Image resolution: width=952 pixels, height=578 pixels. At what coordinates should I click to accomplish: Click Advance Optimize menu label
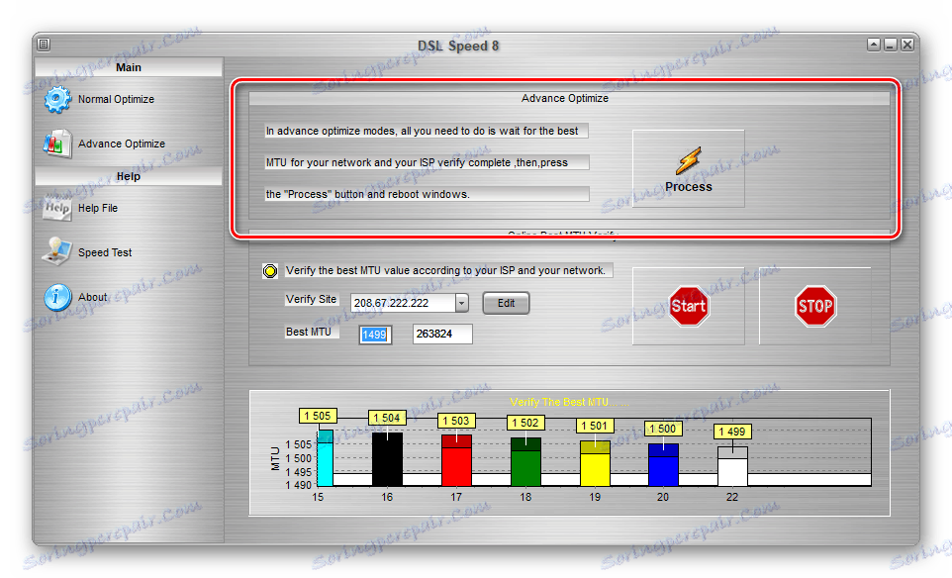[x=122, y=144]
